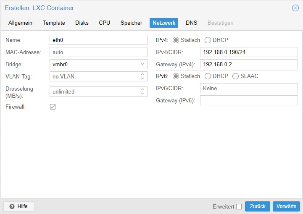303x214 pixels.
Task: Open the Bridge vmbr0 dropdown
Action: pos(142,64)
